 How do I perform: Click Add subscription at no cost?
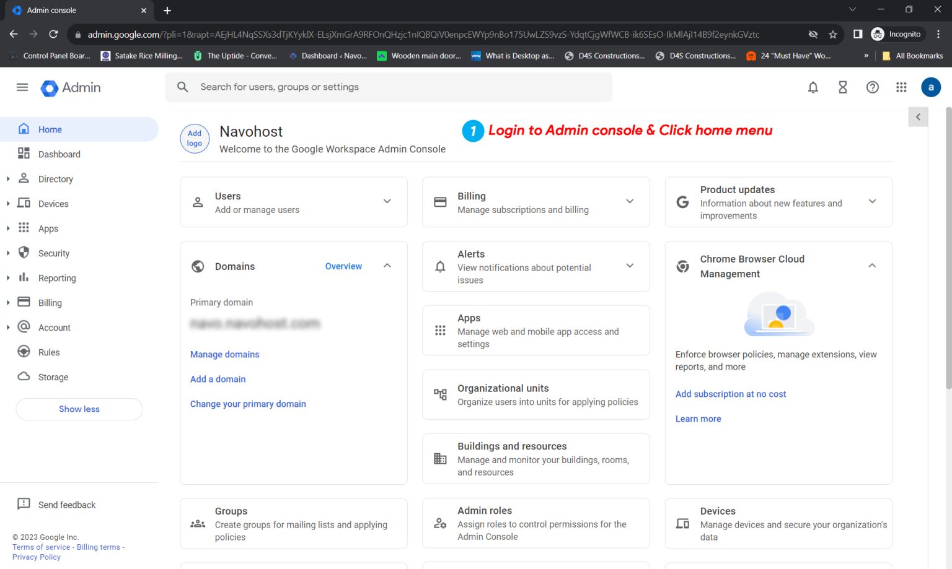tap(730, 394)
